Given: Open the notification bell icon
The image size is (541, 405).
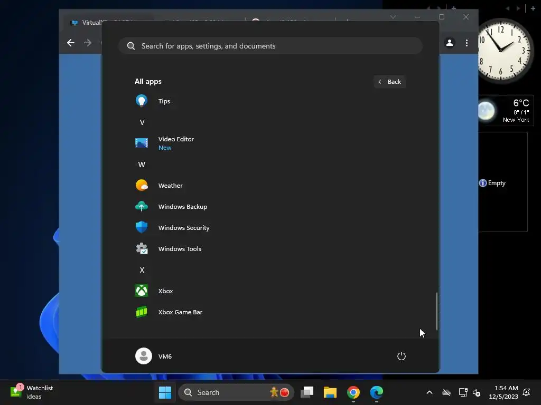Looking at the screenshot, I should click(527, 392).
